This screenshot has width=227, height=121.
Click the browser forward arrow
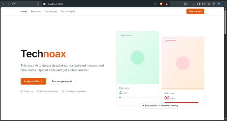pyautogui.click(x=8, y=4)
